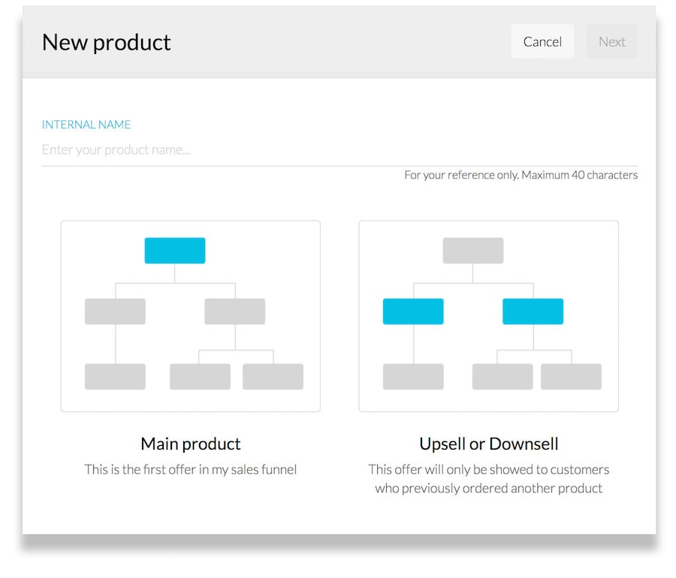Click bottom-right gray node in Upsell diagram
Viewport: 676px width, 578px height.
coord(571,377)
